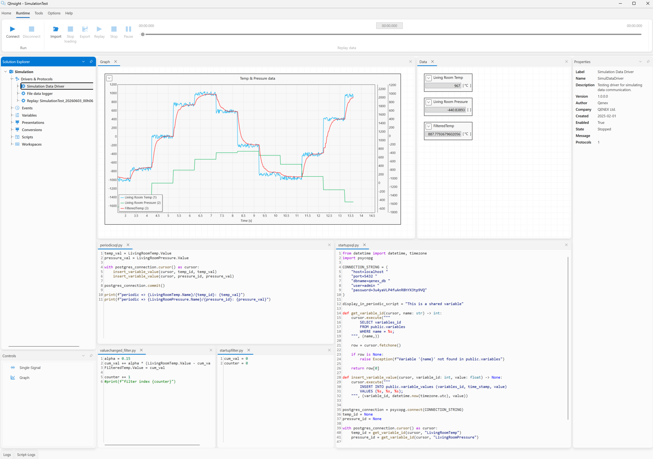Click the Disconnect stop icon

[31, 29]
